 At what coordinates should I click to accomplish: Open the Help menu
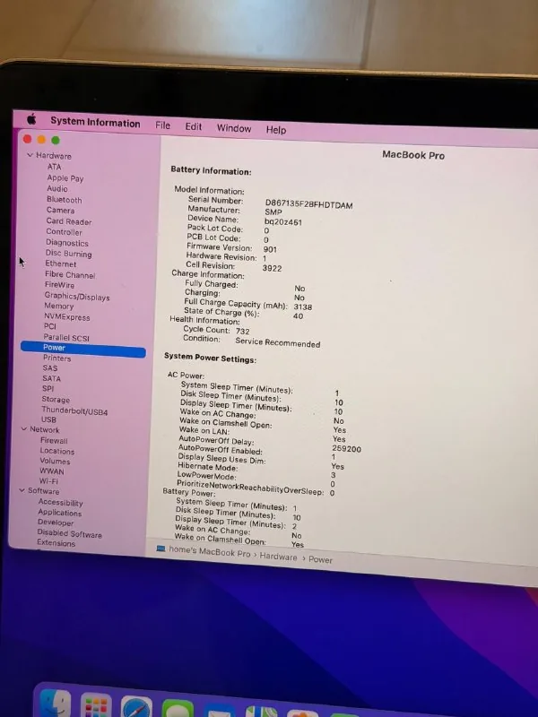[276, 130]
